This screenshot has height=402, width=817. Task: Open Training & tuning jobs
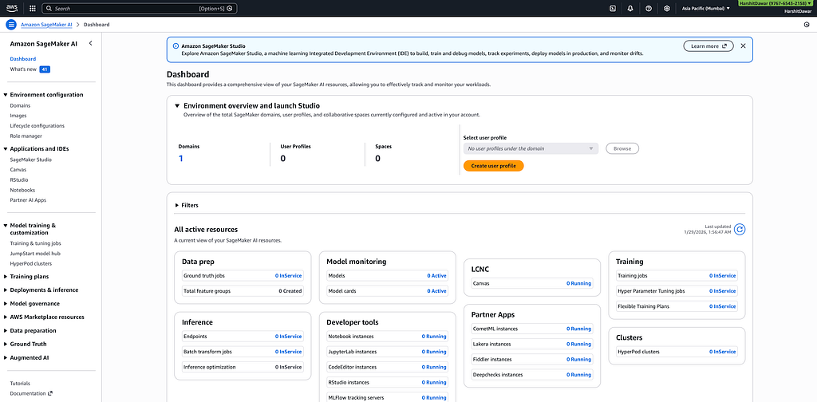click(x=35, y=243)
